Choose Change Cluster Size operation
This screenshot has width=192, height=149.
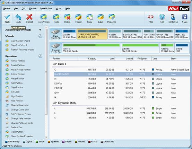pyautogui.click(x=20, y=109)
